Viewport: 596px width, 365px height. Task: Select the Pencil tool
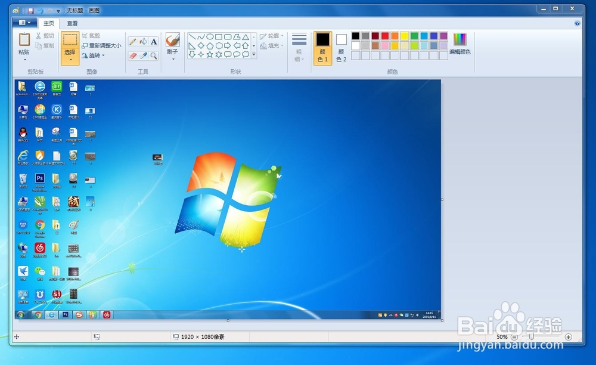point(133,41)
